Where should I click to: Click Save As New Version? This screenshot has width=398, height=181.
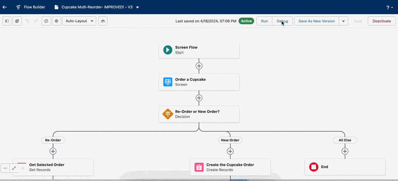click(x=316, y=21)
